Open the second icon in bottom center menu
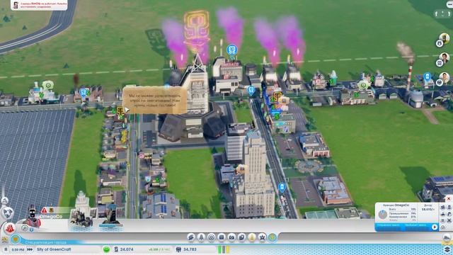453x255 pixels. [201, 237]
